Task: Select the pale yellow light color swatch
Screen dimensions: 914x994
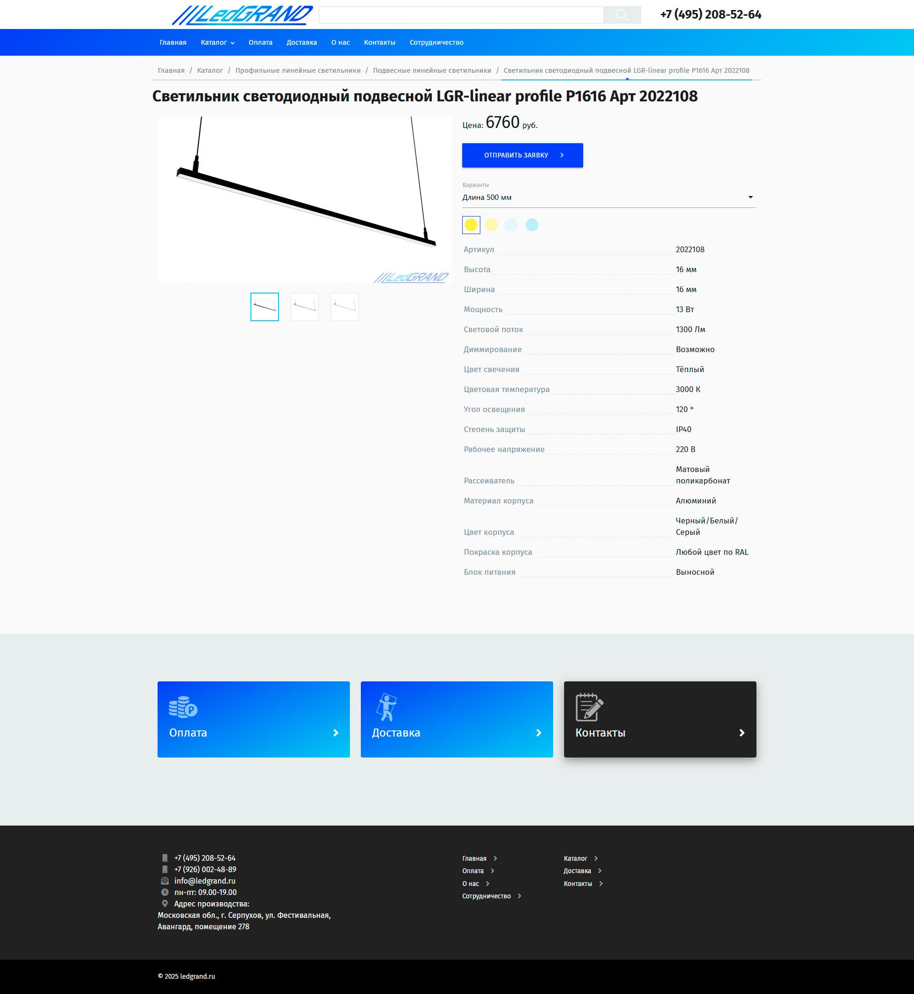Action: pyautogui.click(x=491, y=225)
